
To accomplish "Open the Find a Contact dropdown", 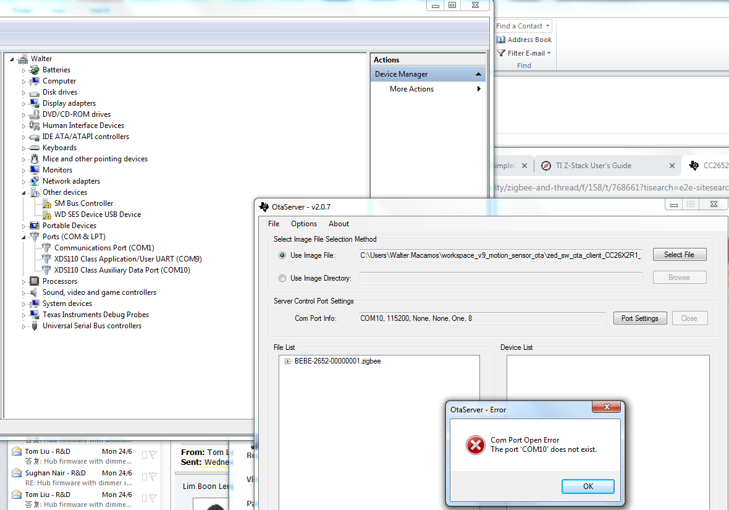I will pyautogui.click(x=548, y=26).
